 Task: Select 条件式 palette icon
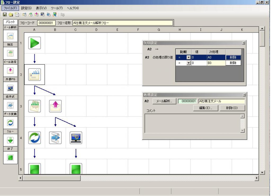coord(10,105)
